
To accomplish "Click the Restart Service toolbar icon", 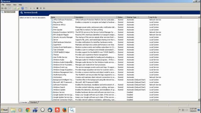I will (44, 8).
